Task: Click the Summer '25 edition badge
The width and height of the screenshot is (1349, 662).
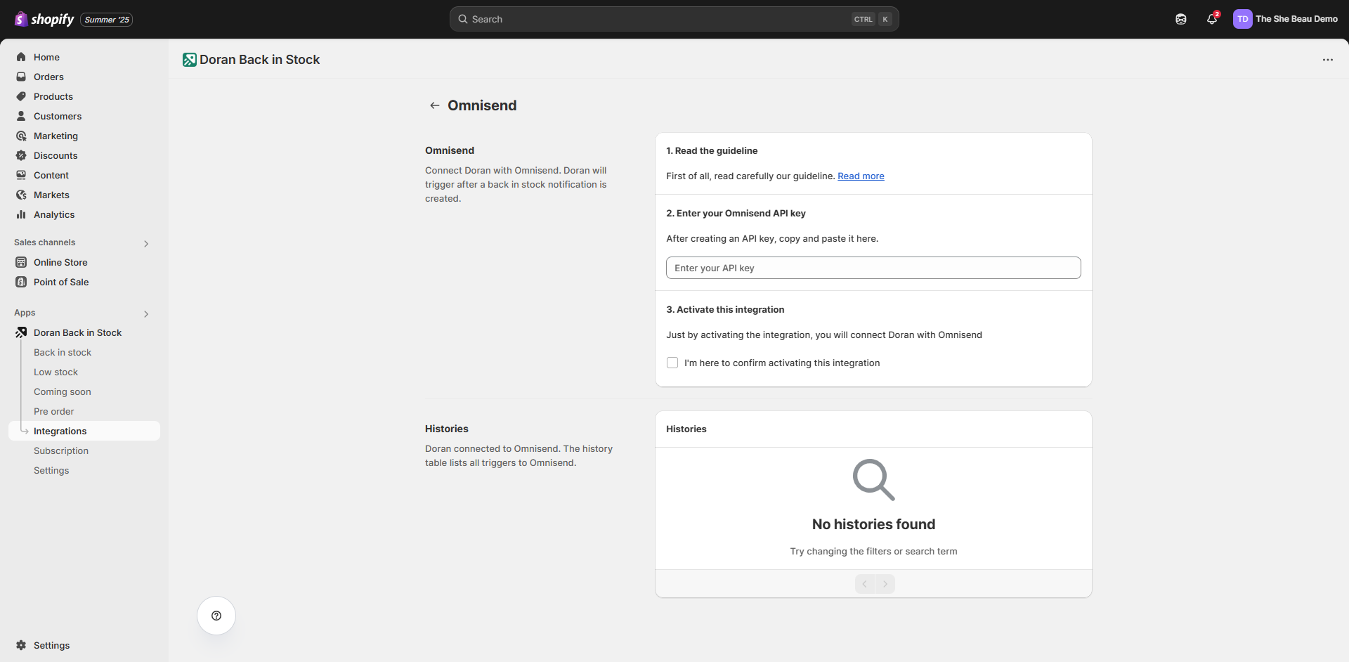Action: coord(107,20)
